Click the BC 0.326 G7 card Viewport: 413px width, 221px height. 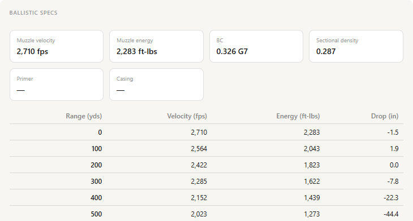pos(256,46)
